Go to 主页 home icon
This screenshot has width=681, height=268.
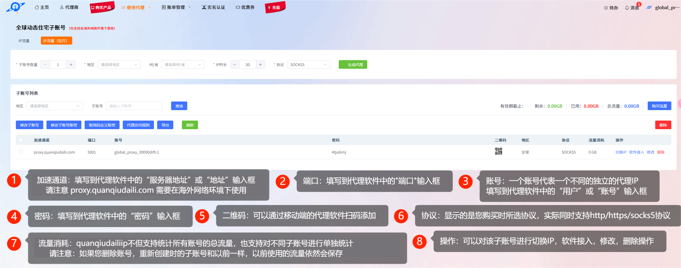(42, 7)
